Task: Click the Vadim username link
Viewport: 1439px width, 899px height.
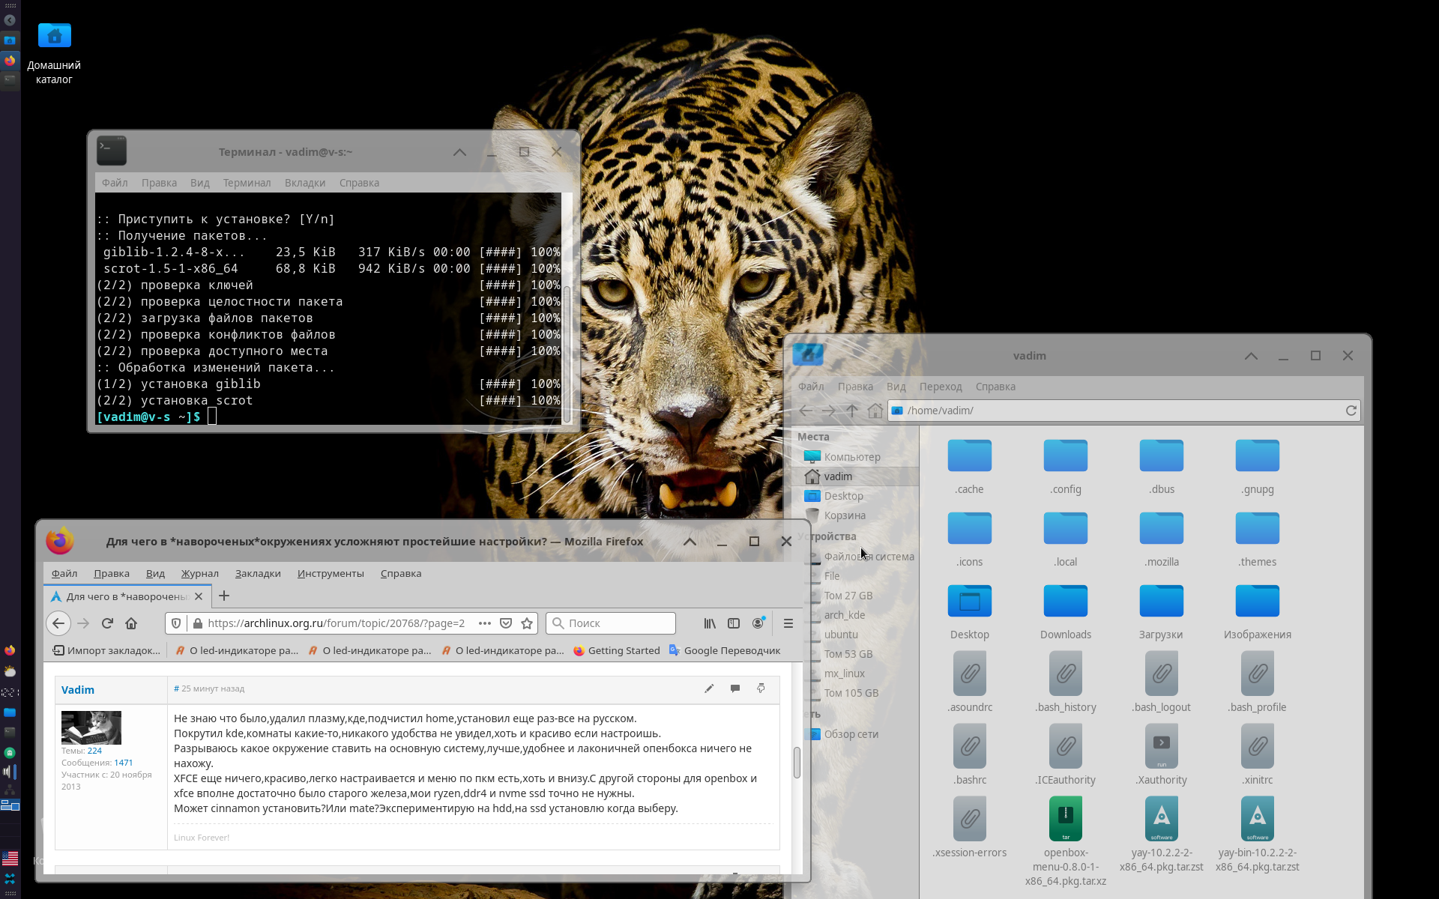Action: (x=78, y=690)
